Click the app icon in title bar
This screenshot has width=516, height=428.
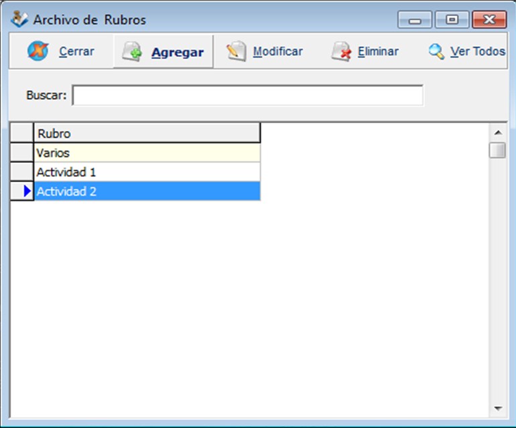pyautogui.click(x=20, y=20)
